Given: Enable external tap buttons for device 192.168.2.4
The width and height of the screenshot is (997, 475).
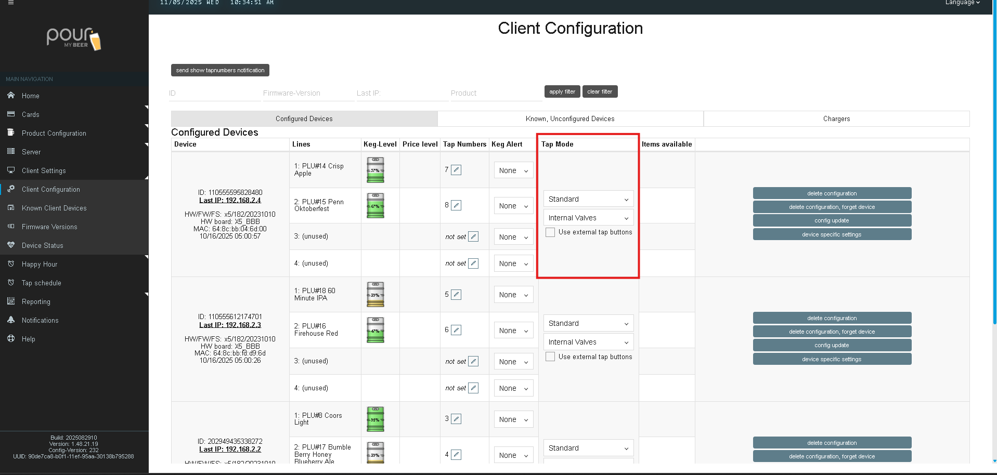Looking at the screenshot, I should (550, 232).
